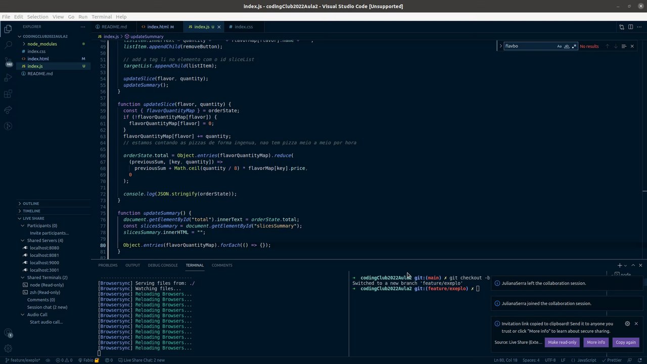This screenshot has height=364, width=647.
Task: Open the terminal launch profile dropdown
Action: click(x=626, y=265)
